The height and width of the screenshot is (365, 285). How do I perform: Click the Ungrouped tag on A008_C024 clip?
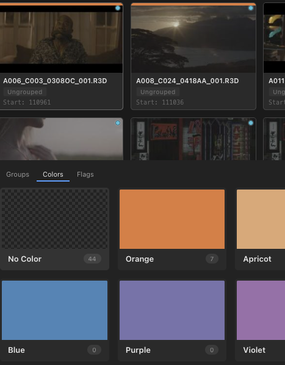pos(158,92)
